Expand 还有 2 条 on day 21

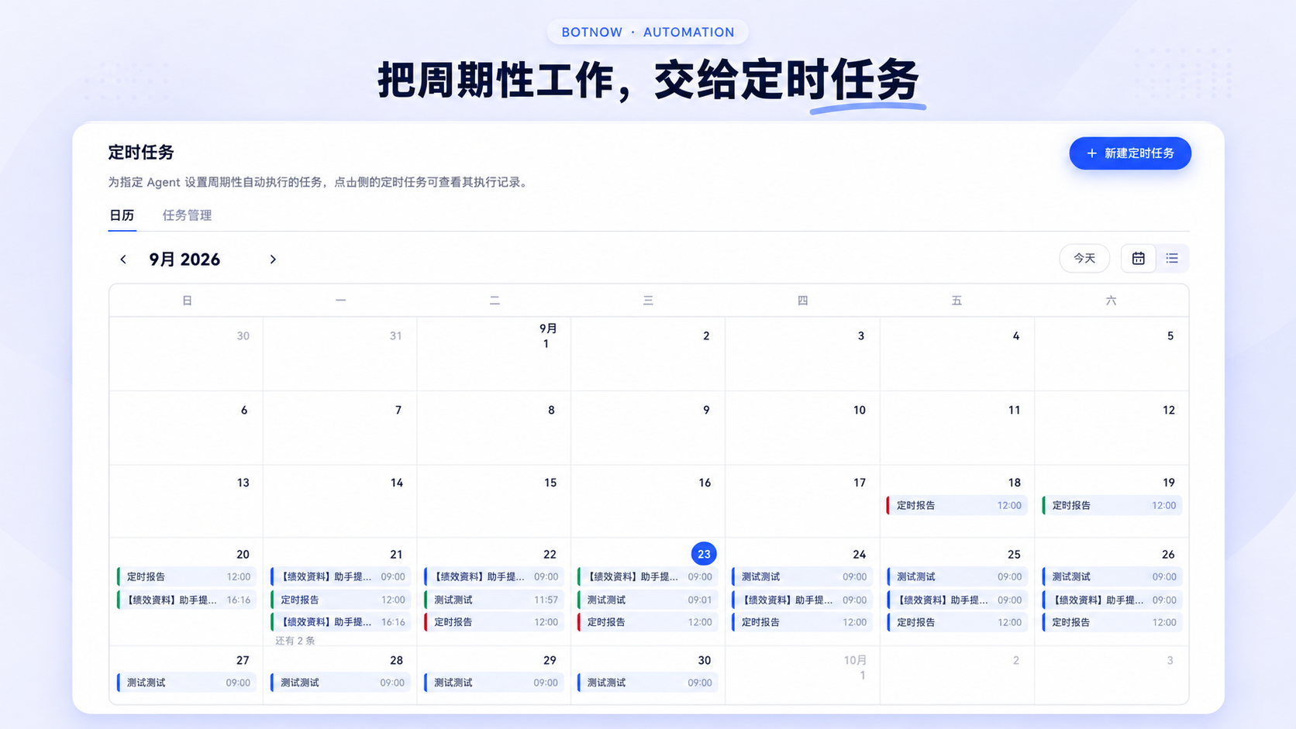pos(295,641)
